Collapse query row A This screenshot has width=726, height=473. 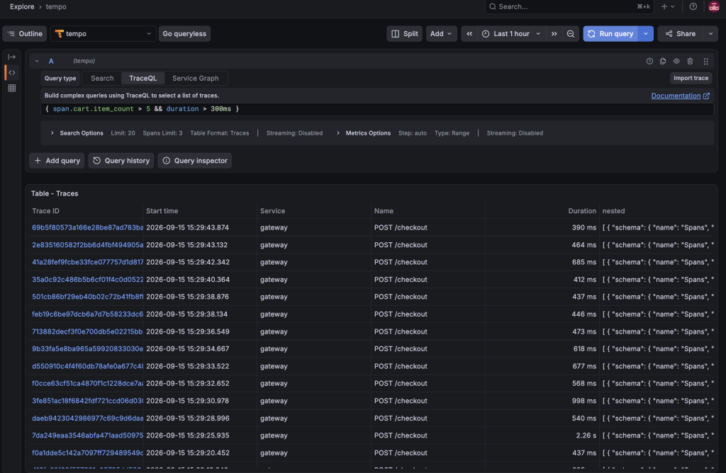37,61
